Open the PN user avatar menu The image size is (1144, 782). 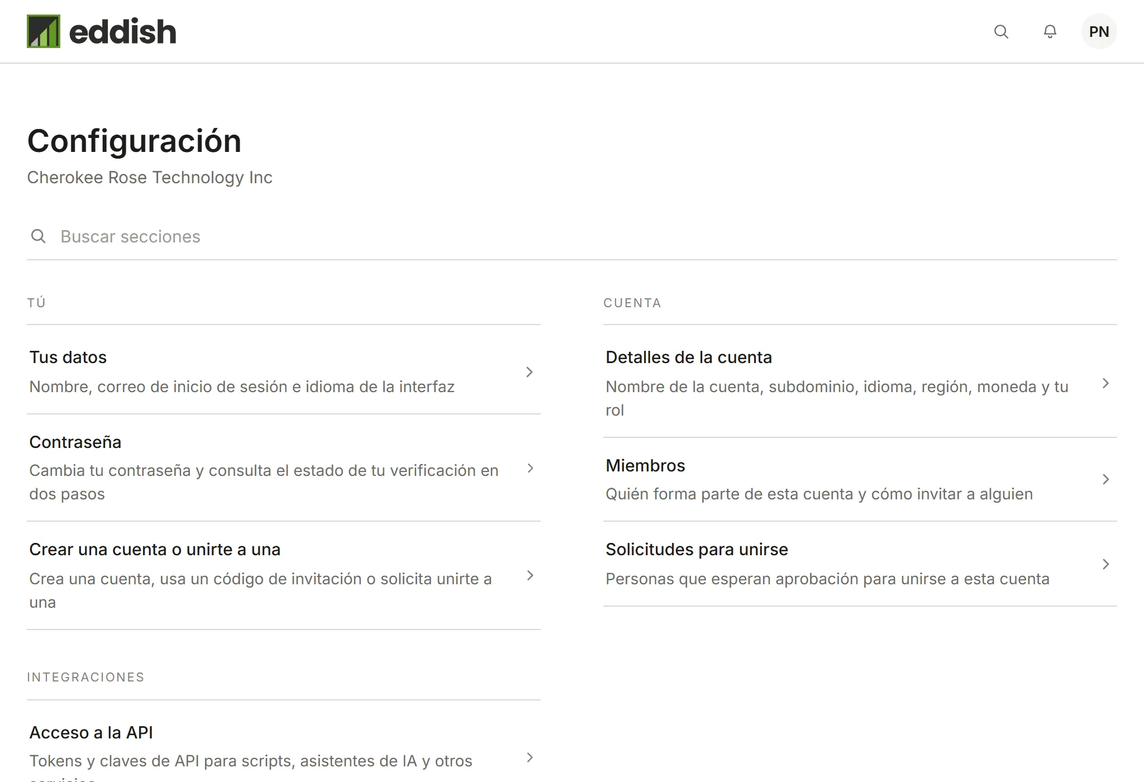click(1099, 32)
